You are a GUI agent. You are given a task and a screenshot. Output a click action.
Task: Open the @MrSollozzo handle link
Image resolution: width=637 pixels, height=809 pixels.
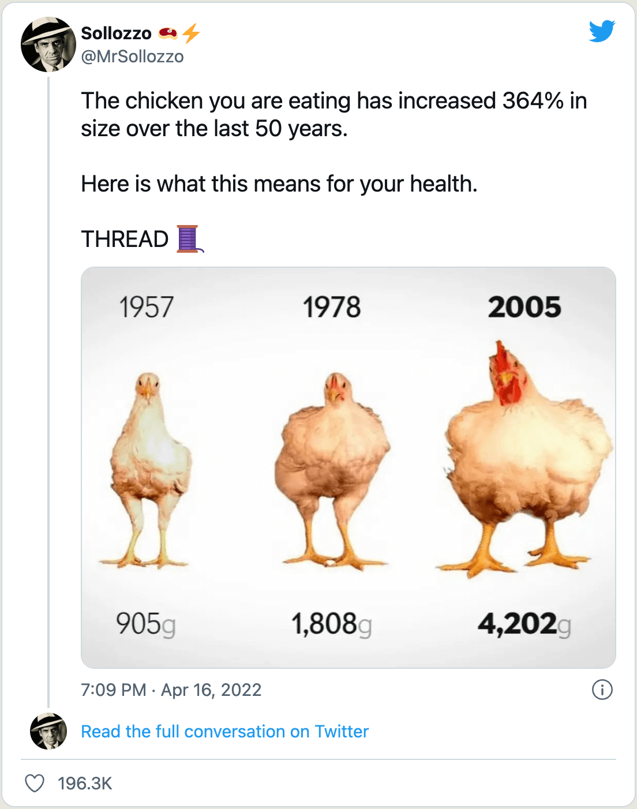tap(132, 57)
